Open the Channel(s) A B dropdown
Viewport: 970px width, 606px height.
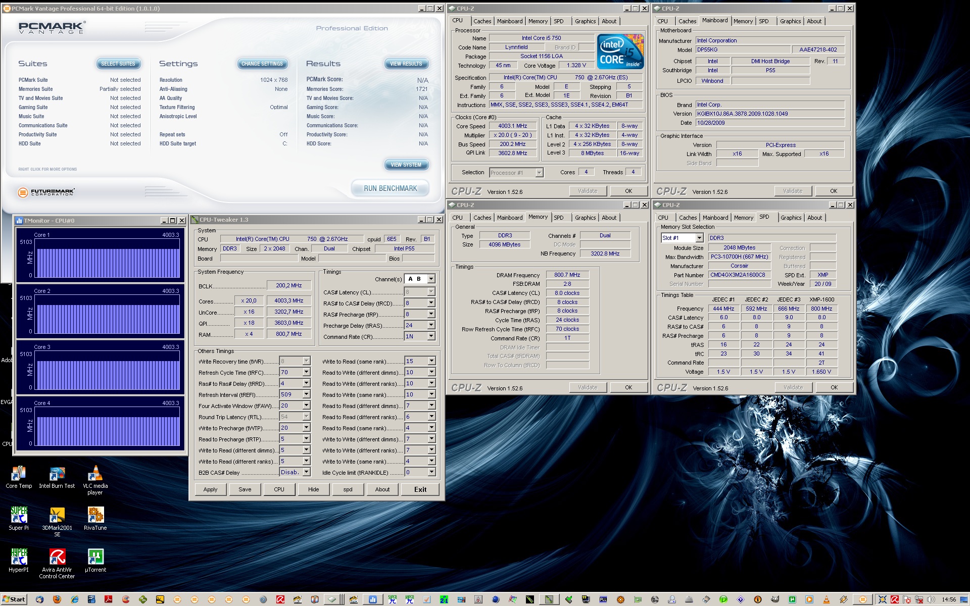point(431,279)
